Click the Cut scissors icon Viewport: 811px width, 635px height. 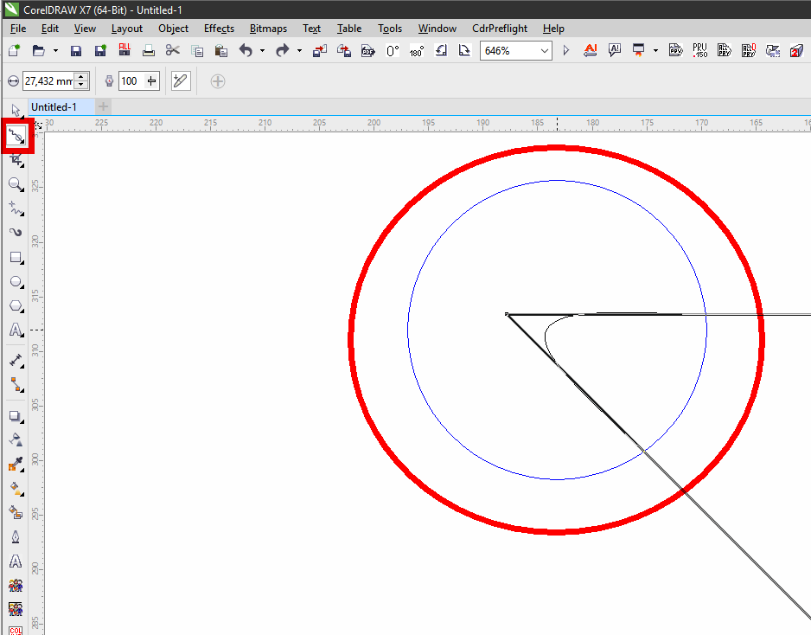point(172,51)
